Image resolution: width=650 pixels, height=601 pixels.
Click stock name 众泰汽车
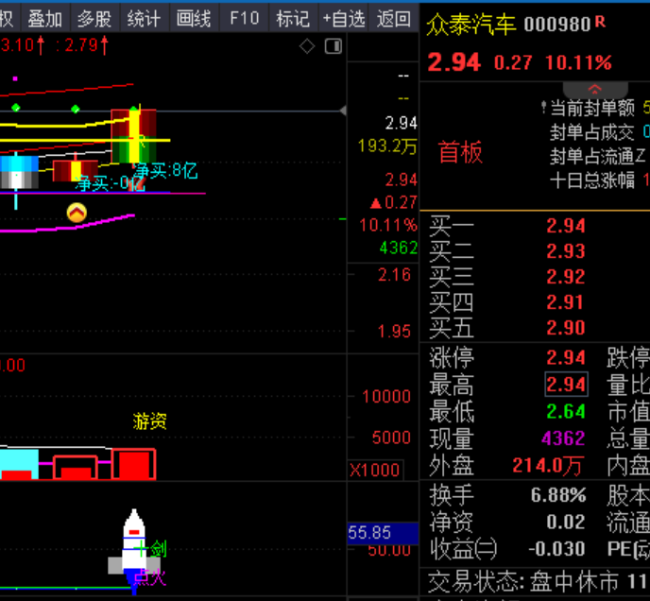point(471,25)
